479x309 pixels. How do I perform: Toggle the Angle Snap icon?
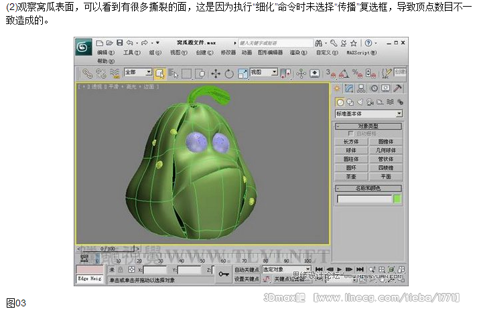point(344,74)
